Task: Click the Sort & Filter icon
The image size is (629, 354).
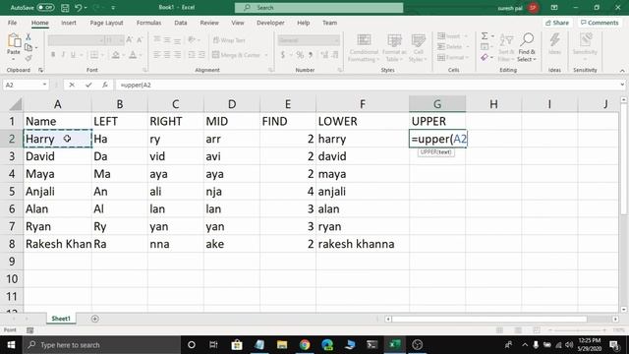Action: click(x=506, y=40)
